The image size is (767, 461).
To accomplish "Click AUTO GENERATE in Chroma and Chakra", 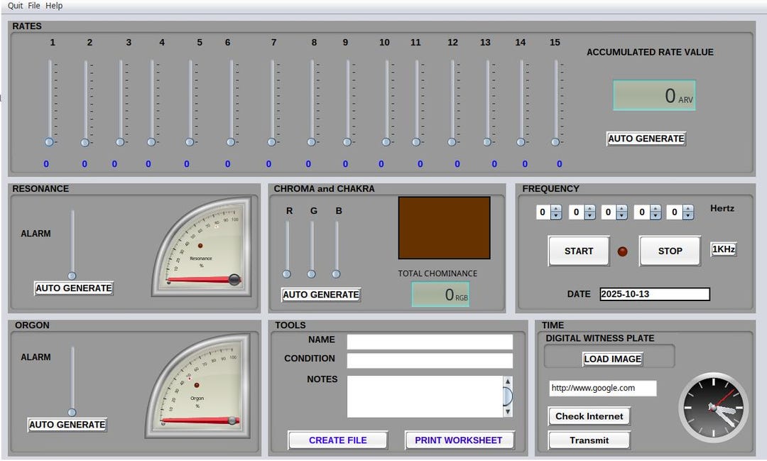I will pyautogui.click(x=322, y=295).
